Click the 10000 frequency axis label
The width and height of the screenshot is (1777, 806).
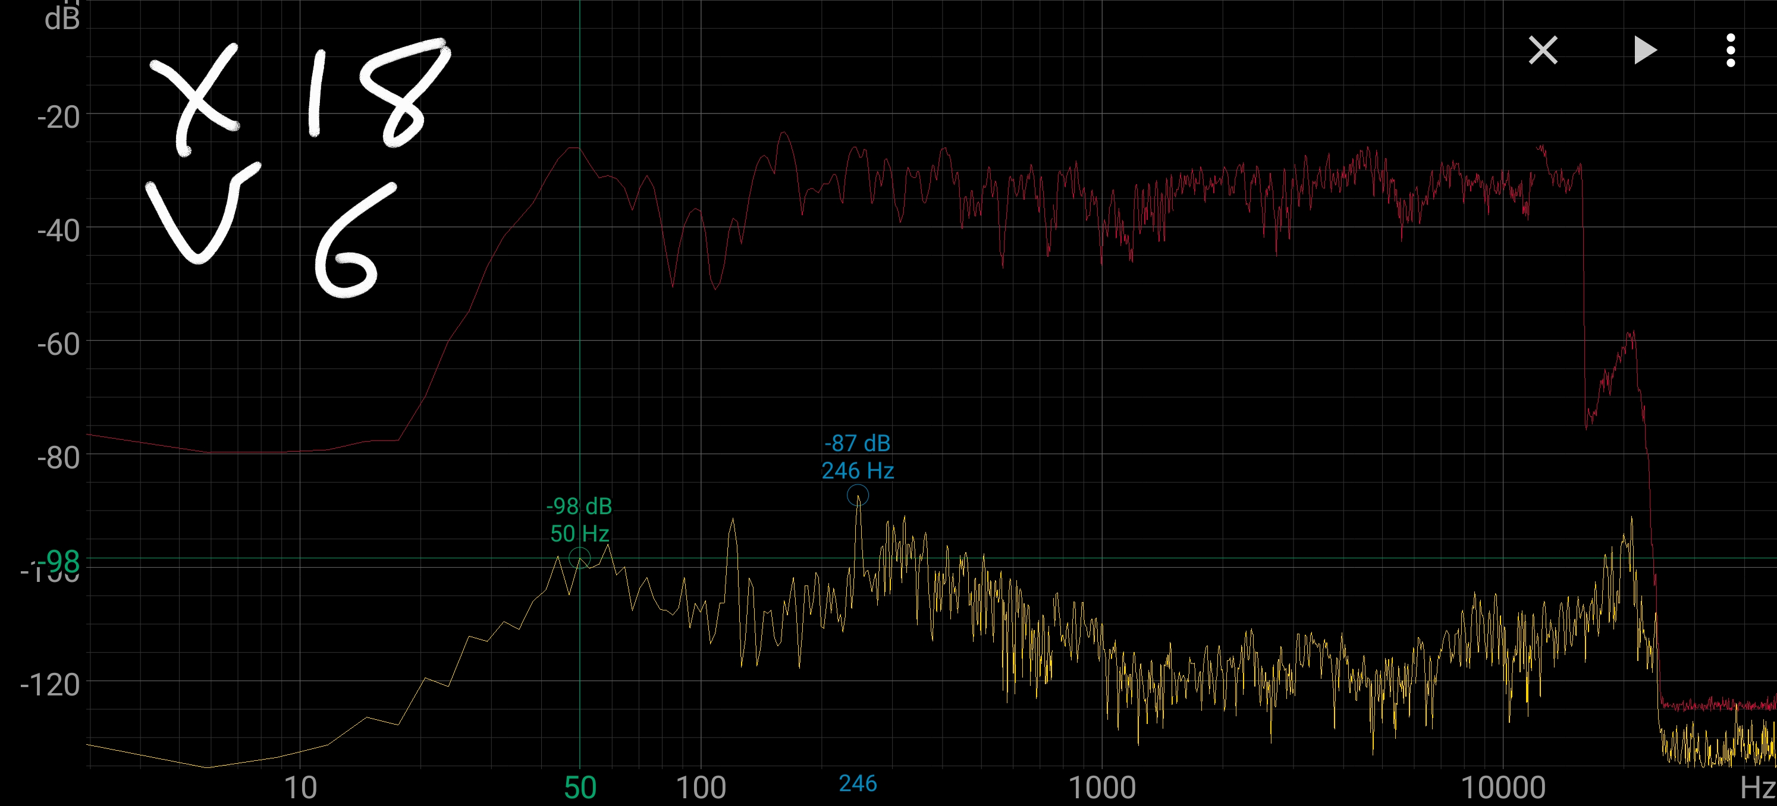pyautogui.click(x=1503, y=787)
